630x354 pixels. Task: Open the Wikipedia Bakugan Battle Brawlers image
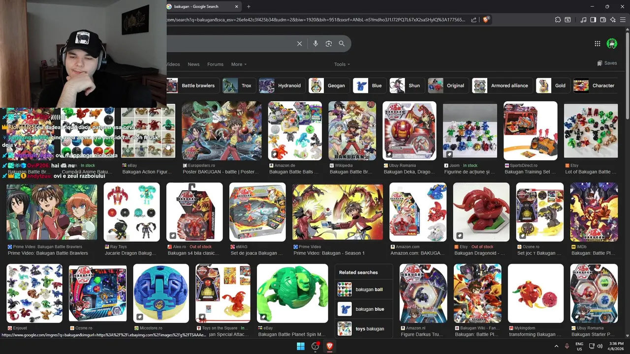pyautogui.click(x=352, y=131)
